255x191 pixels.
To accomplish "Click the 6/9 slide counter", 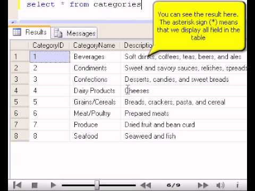I will coord(173,185).
